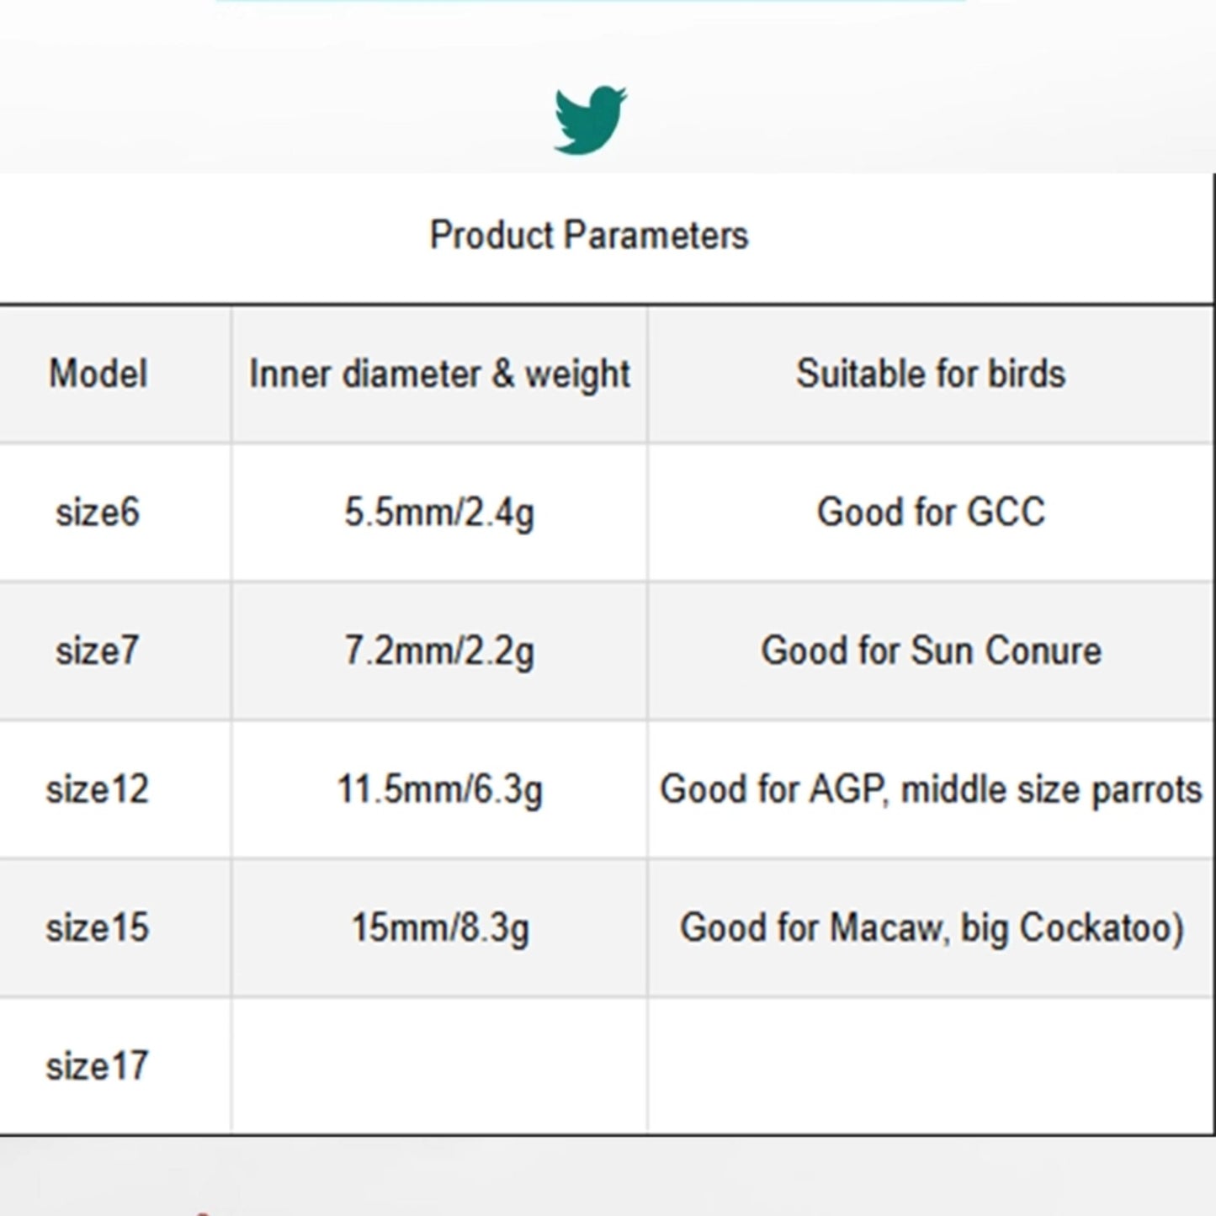Image resolution: width=1216 pixels, height=1216 pixels.
Task: Select the size17 model cell
Action: (x=98, y=1066)
